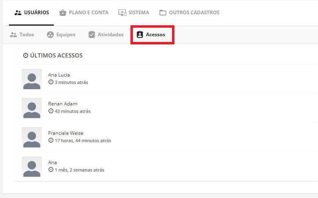Click the Outros Cadastros folder icon

point(163,13)
